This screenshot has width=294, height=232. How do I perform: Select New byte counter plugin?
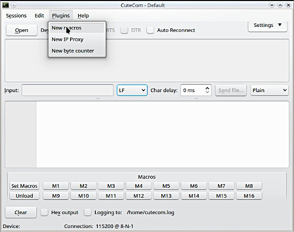(x=77, y=51)
